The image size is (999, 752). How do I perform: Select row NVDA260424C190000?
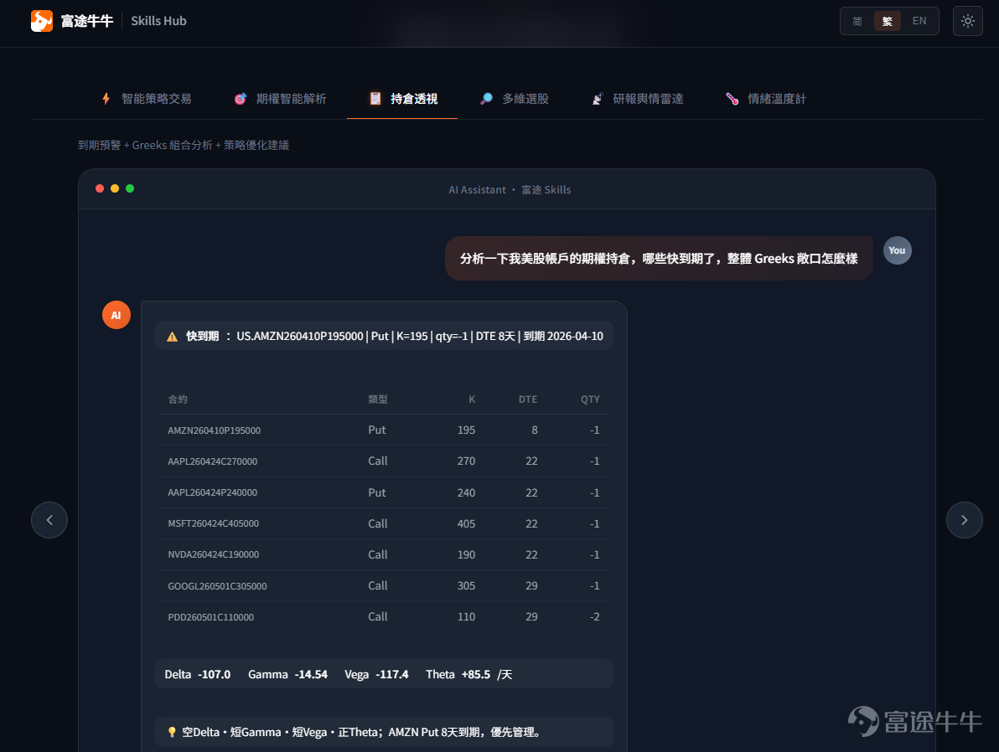pos(384,554)
